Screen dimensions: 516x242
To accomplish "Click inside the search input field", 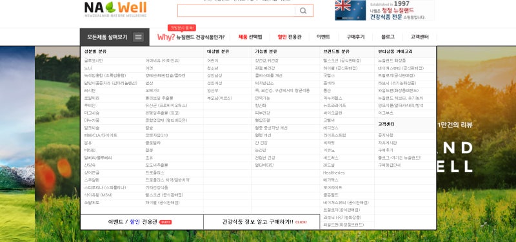I will (236, 11).
